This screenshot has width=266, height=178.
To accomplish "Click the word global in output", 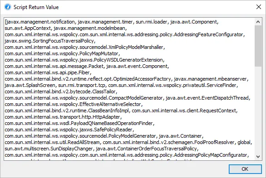I will (244, 142).
